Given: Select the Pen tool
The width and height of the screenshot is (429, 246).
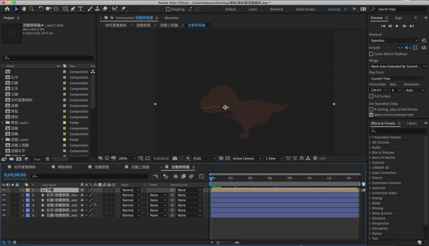Looking at the screenshot, I should tap(73, 9).
